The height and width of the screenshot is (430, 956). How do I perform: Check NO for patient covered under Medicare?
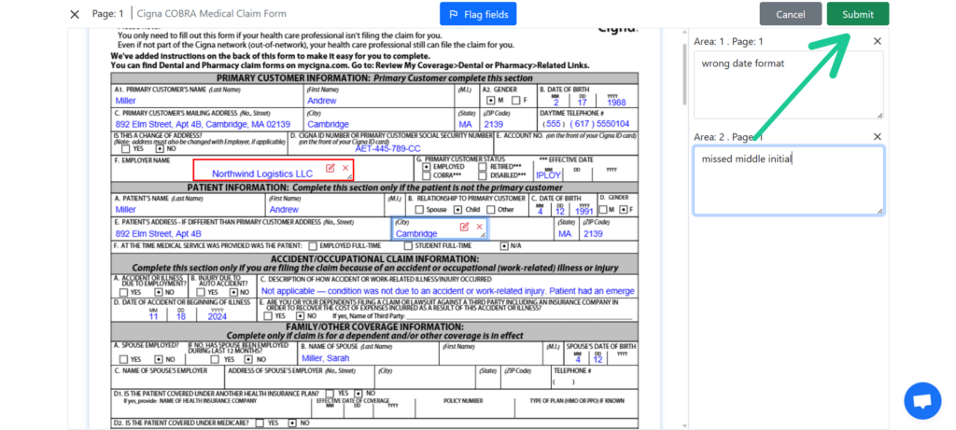[x=291, y=423]
